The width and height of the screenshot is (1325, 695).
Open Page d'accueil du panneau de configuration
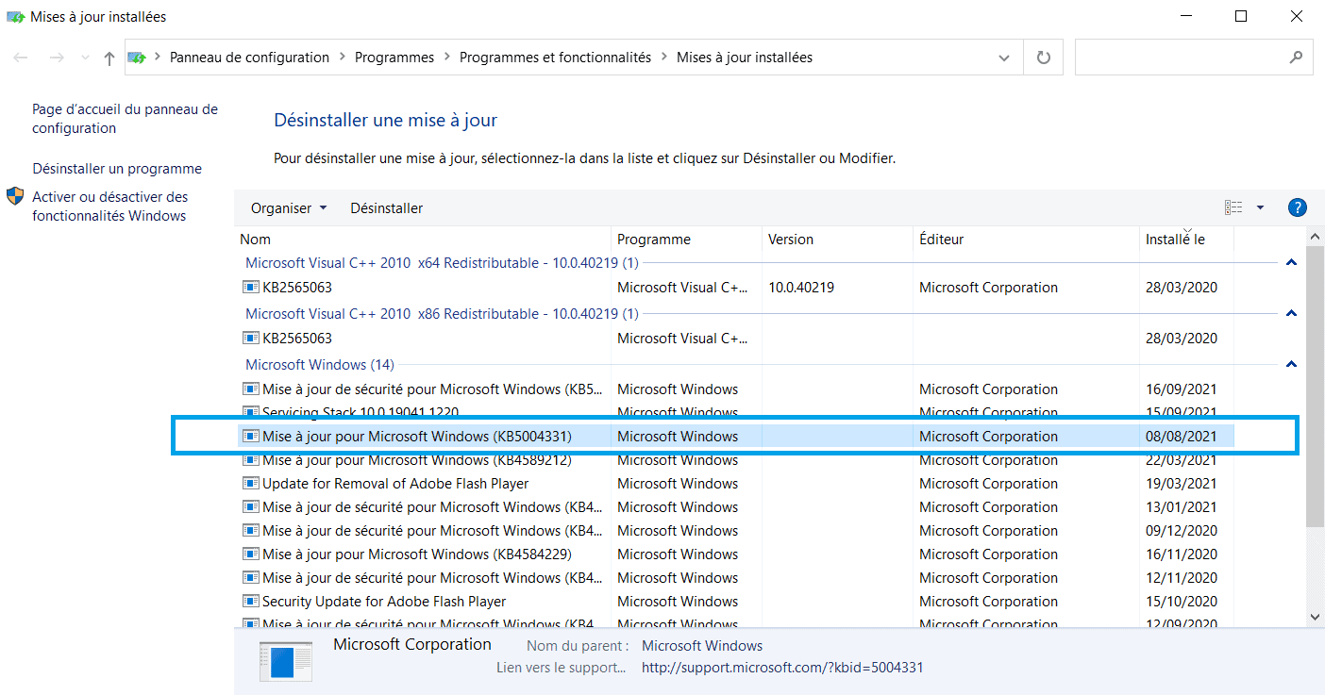(x=125, y=119)
